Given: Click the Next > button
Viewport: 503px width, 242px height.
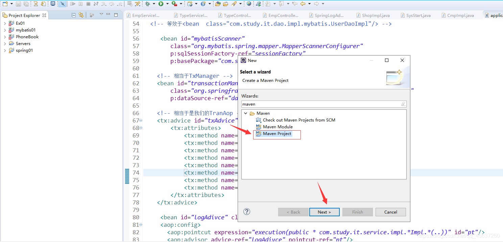Looking at the screenshot, I should point(325,212).
